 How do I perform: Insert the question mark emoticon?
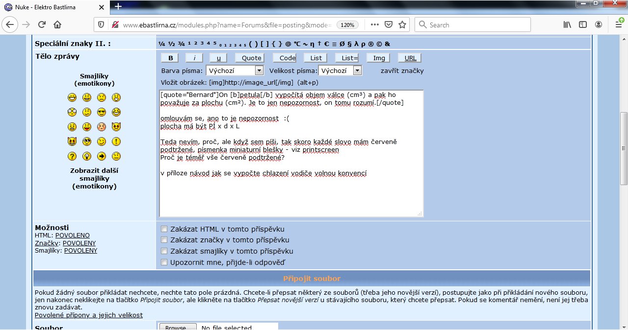pyautogui.click(x=72, y=156)
